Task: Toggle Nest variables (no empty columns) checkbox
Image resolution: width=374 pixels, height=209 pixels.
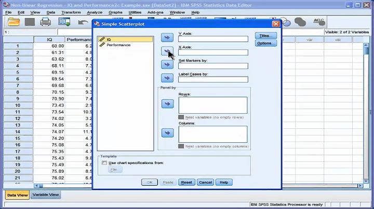Action: [181, 146]
